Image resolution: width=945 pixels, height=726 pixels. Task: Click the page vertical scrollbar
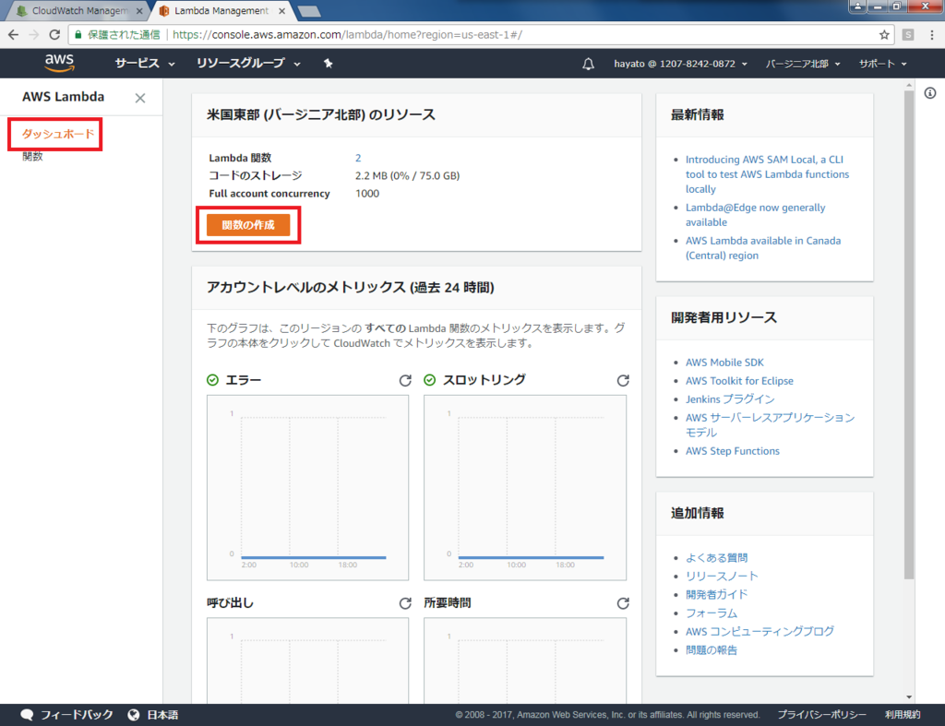(x=909, y=334)
